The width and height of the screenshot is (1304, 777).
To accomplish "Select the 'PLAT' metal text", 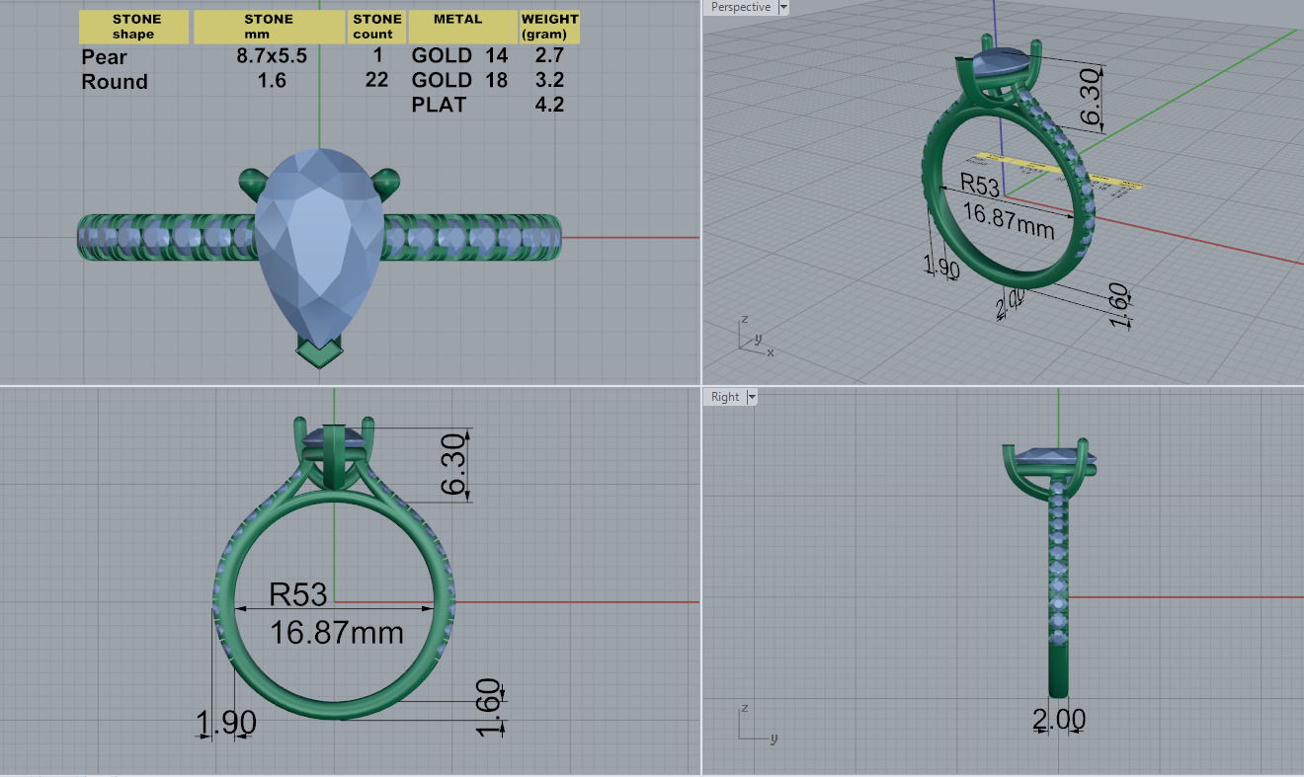I will click(x=439, y=104).
